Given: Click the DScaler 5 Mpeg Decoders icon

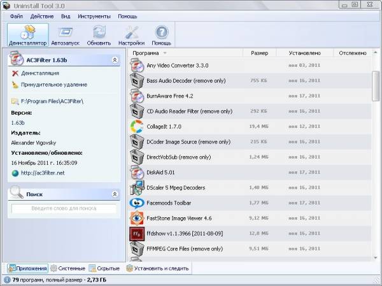Looking at the screenshot, I should [137, 188].
